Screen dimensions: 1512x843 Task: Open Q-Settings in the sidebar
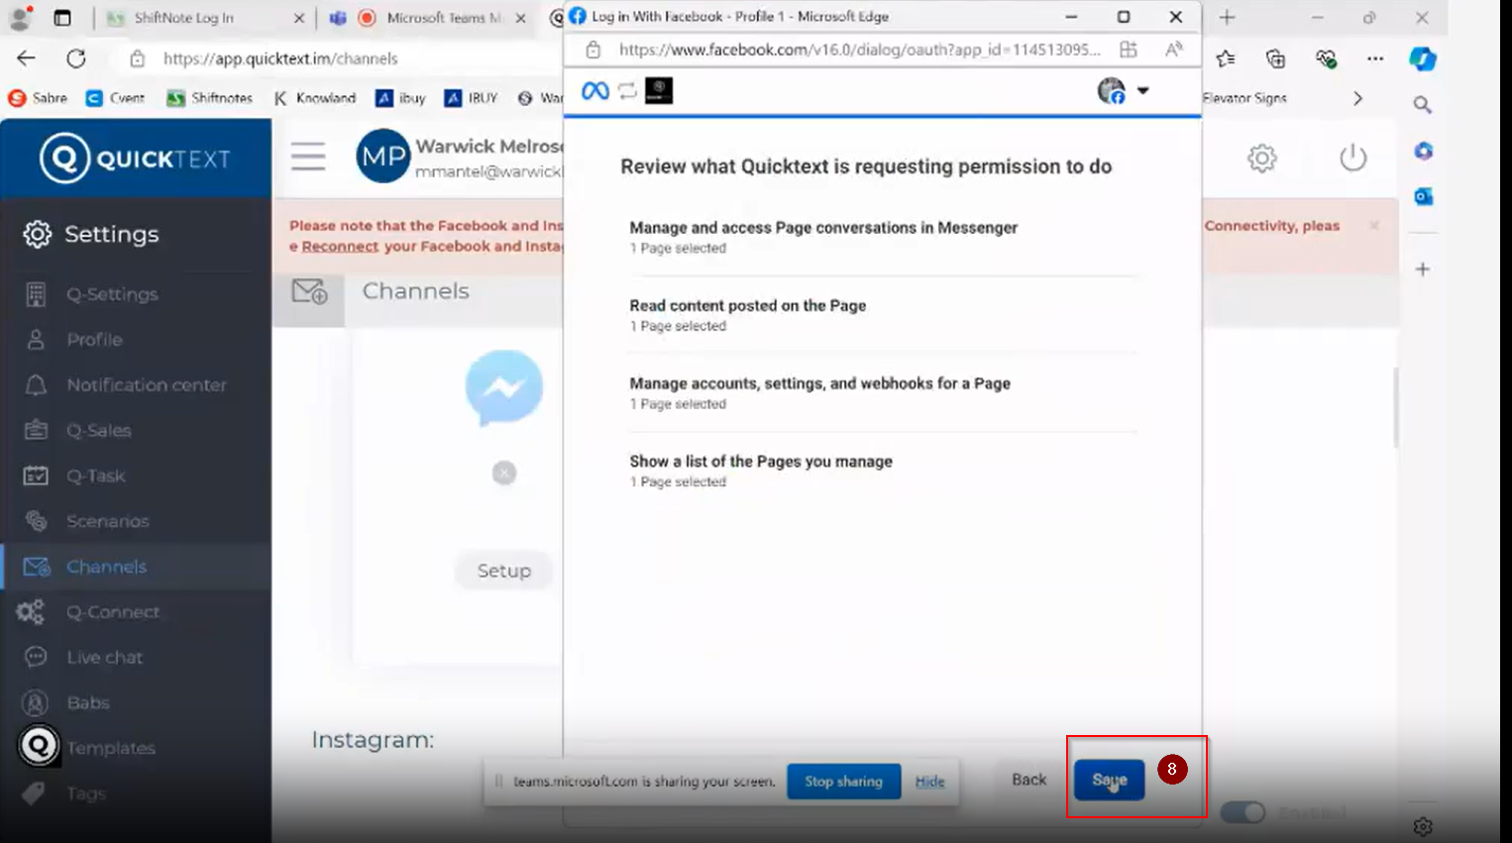(112, 294)
